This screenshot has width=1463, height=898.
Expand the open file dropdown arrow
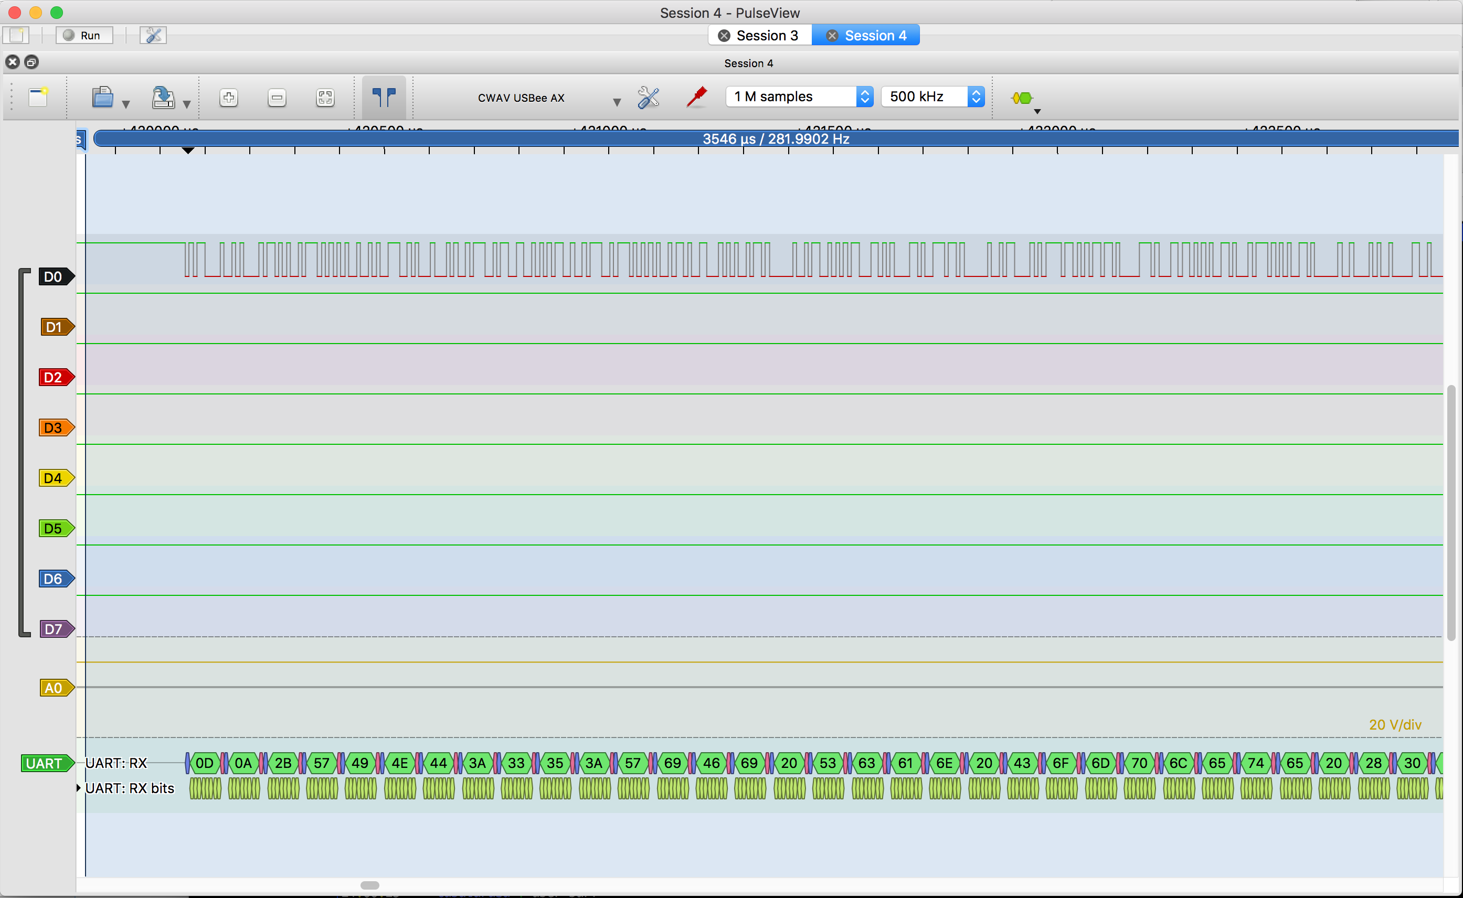tap(126, 104)
